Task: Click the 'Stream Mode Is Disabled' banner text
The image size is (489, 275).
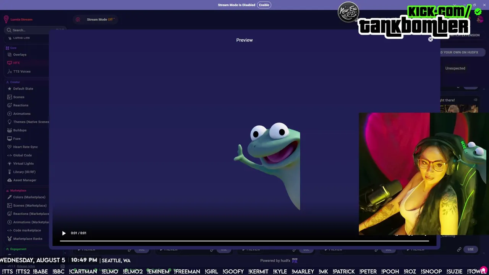Action: (236, 5)
